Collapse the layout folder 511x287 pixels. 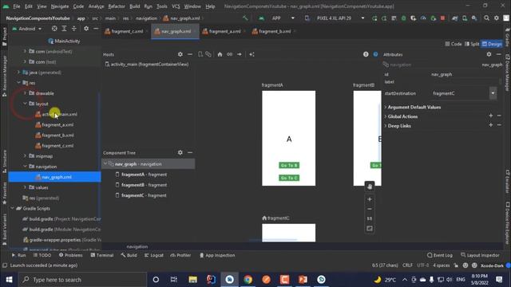click(25, 104)
